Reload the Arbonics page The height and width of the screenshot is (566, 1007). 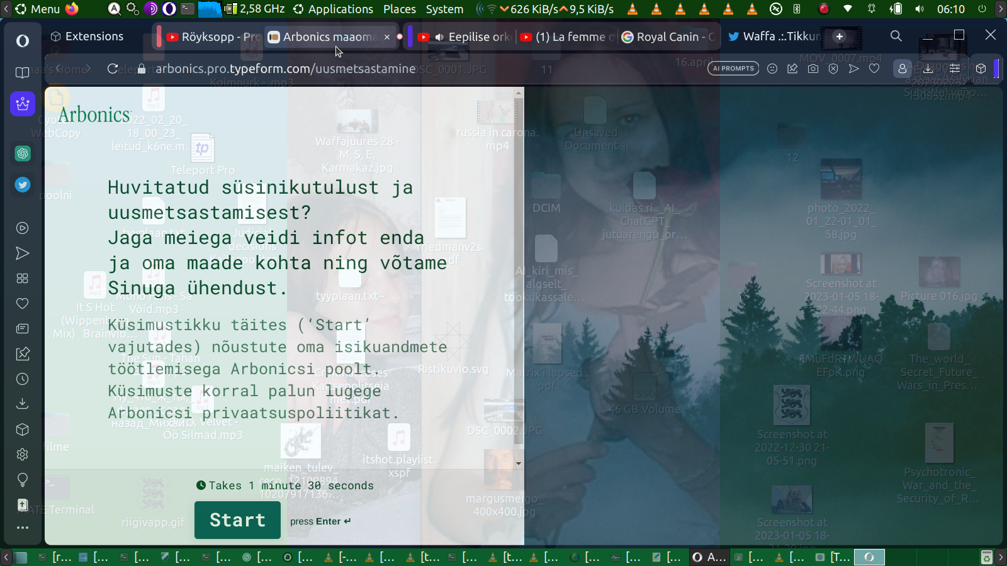click(113, 69)
